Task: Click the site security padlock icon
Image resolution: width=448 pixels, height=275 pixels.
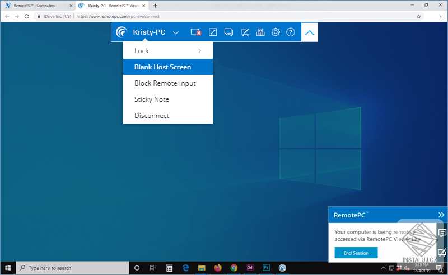Action: tap(39, 16)
